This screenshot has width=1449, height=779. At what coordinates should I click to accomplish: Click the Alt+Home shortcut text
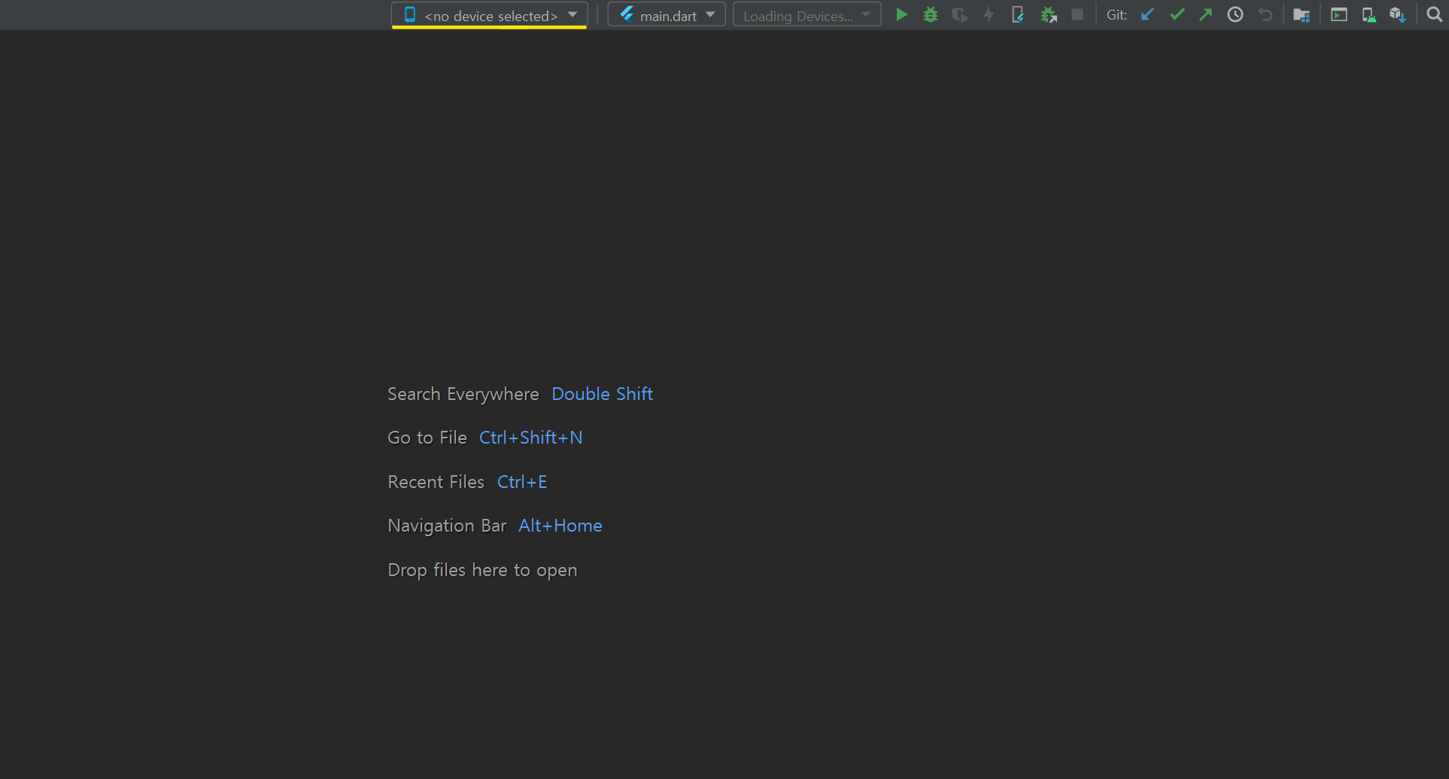[x=560, y=526]
